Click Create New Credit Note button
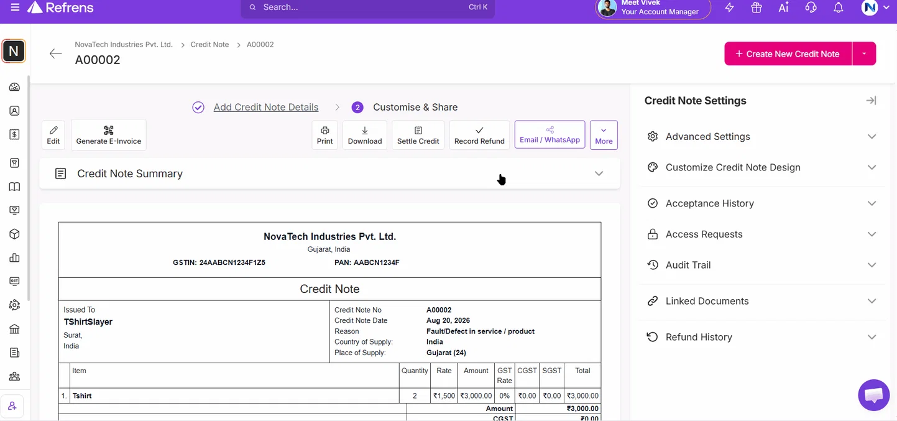897x421 pixels. (788, 53)
